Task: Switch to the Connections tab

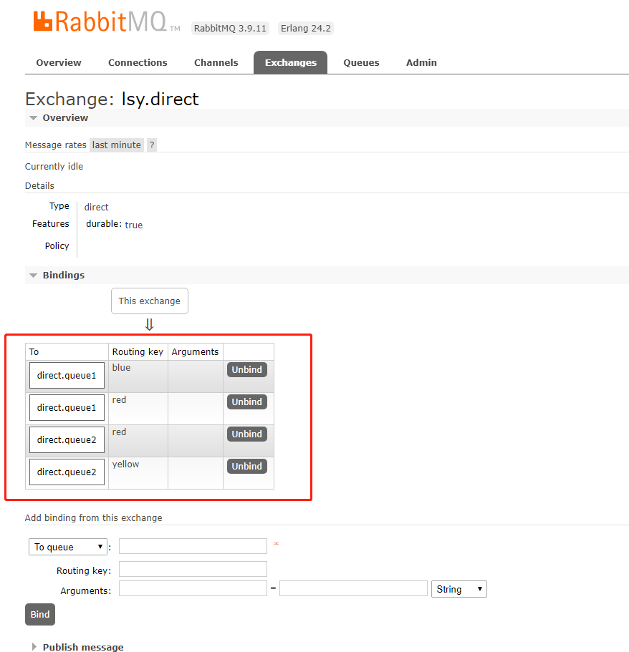Action: pyautogui.click(x=138, y=62)
